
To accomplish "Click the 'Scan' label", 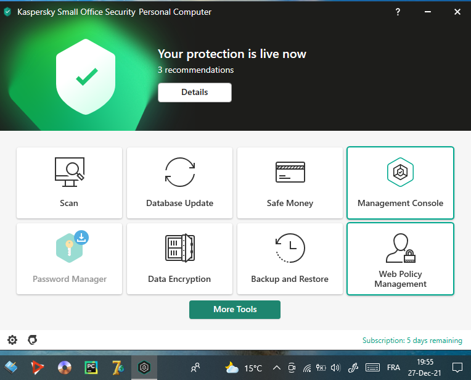I will point(69,203).
